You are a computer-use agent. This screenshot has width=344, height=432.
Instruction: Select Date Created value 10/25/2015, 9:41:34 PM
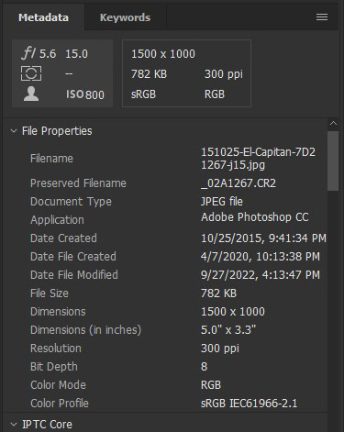pyautogui.click(x=263, y=238)
